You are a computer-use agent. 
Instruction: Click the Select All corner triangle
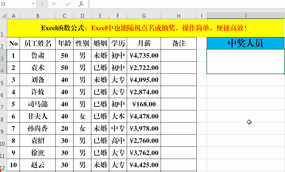(4, 16)
